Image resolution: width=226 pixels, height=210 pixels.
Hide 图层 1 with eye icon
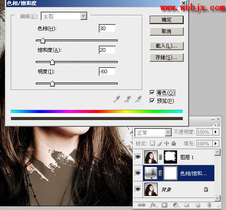138,157
